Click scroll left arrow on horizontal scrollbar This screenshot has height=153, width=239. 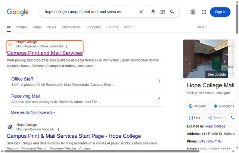1,152
